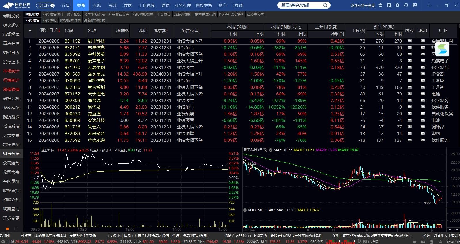Open 说明 envelope for 朱老六 row
This screenshot has width=460, height=244.
click(423, 127)
